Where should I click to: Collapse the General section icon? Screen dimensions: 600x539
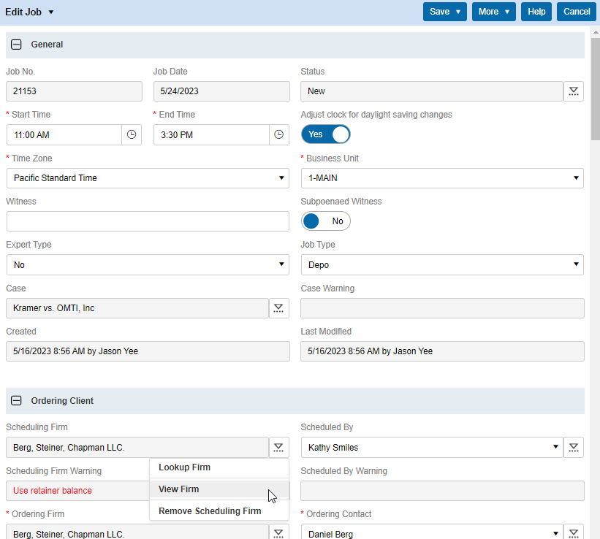point(16,45)
